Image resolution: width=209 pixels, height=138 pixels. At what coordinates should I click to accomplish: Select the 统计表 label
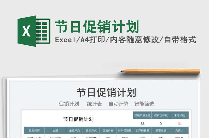(x=94, y=104)
